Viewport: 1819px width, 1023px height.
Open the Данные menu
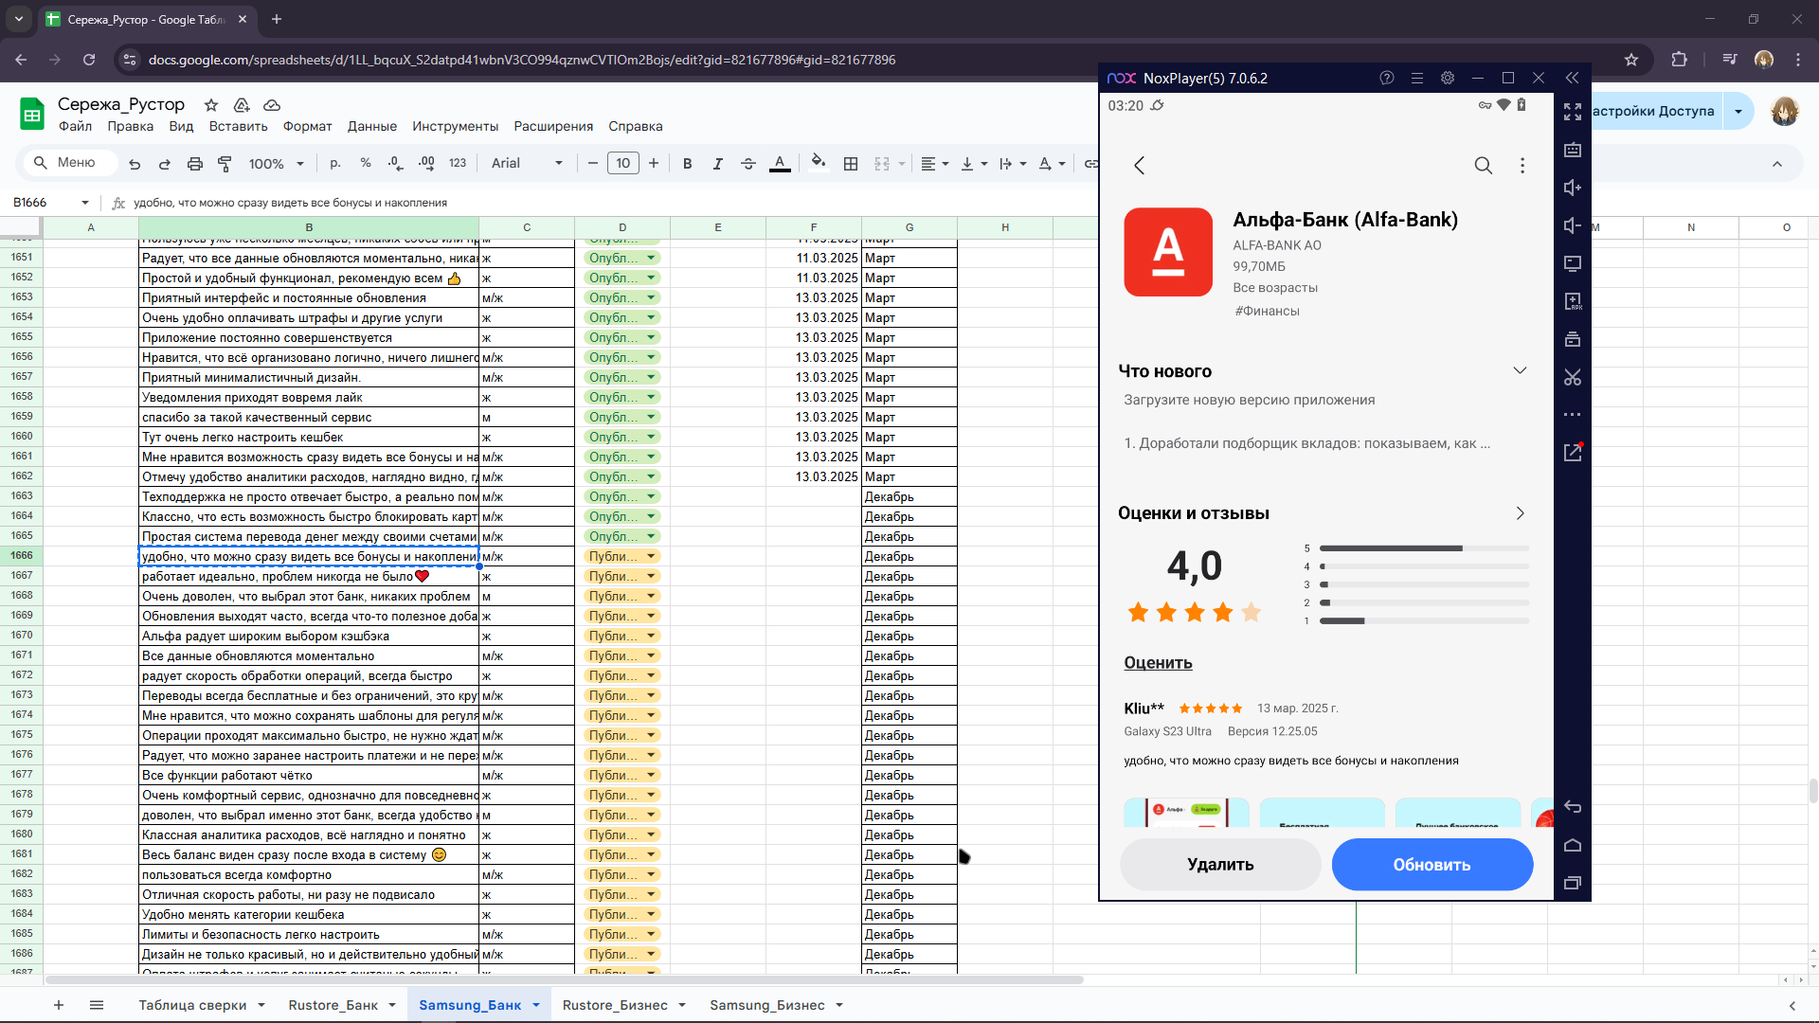[372, 126]
